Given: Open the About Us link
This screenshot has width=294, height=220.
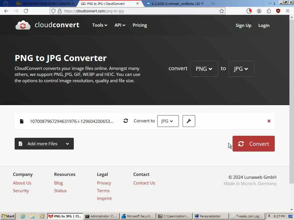Looking at the screenshot, I should [x=22, y=183].
